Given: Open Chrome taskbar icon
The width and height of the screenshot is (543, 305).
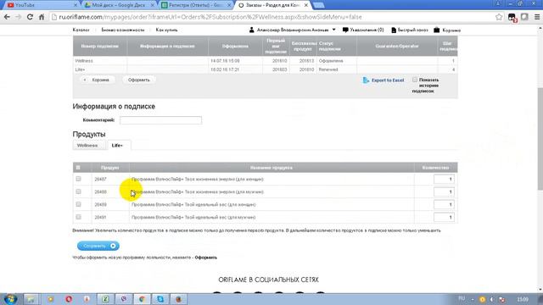Looking at the screenshot, I should 142,299.
